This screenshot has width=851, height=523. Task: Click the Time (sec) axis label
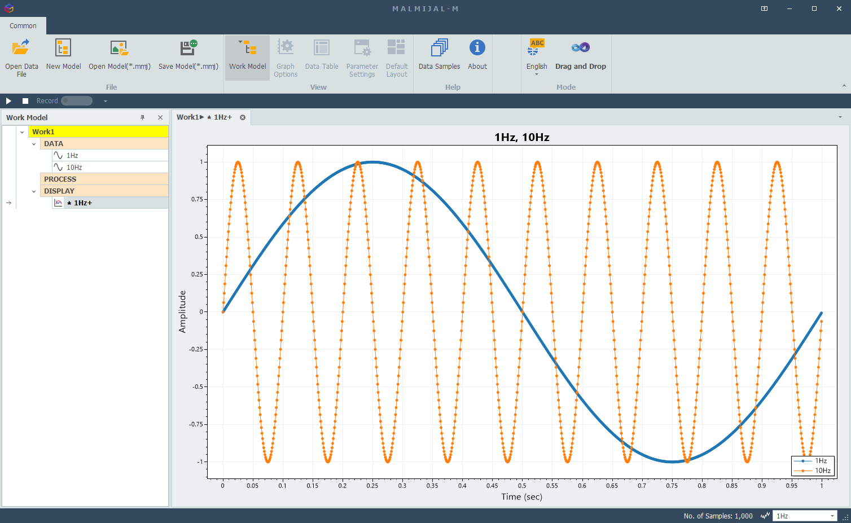[x=522, y=496]
